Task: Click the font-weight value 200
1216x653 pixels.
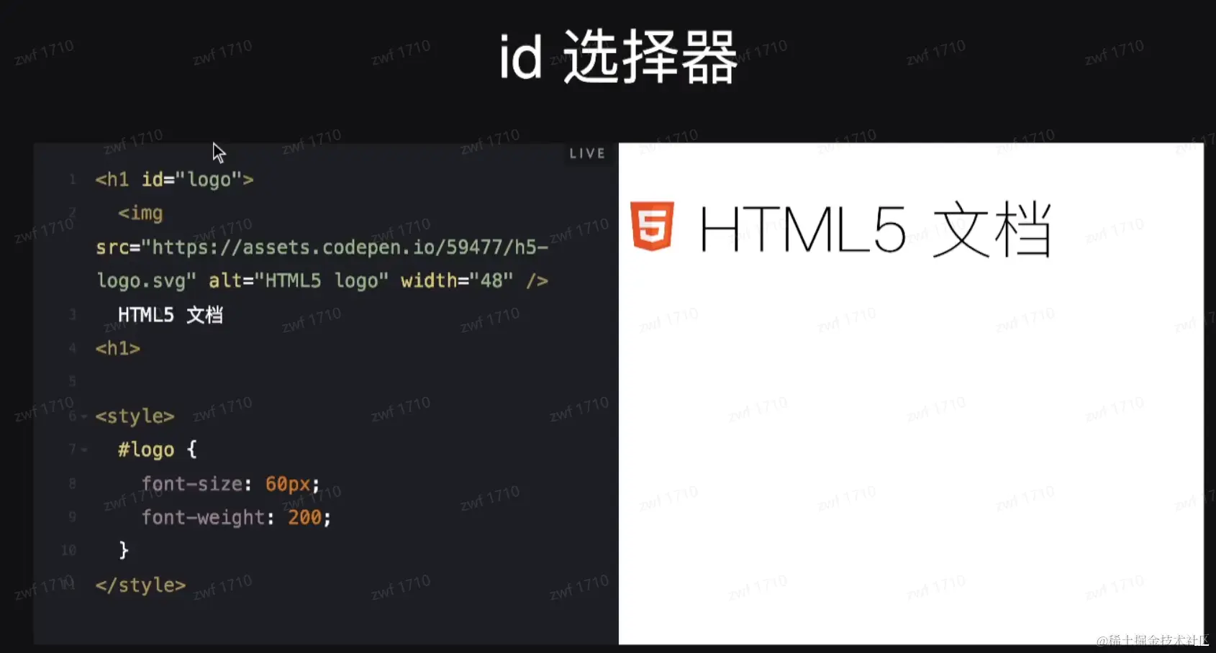Action: click(x=305, y=517)
